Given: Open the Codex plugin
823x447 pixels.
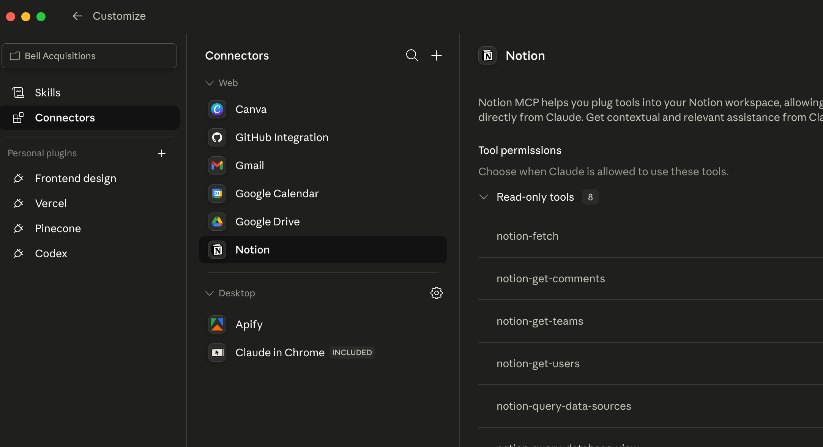Looking at the screenshot, I should click(x=90, y=253).
